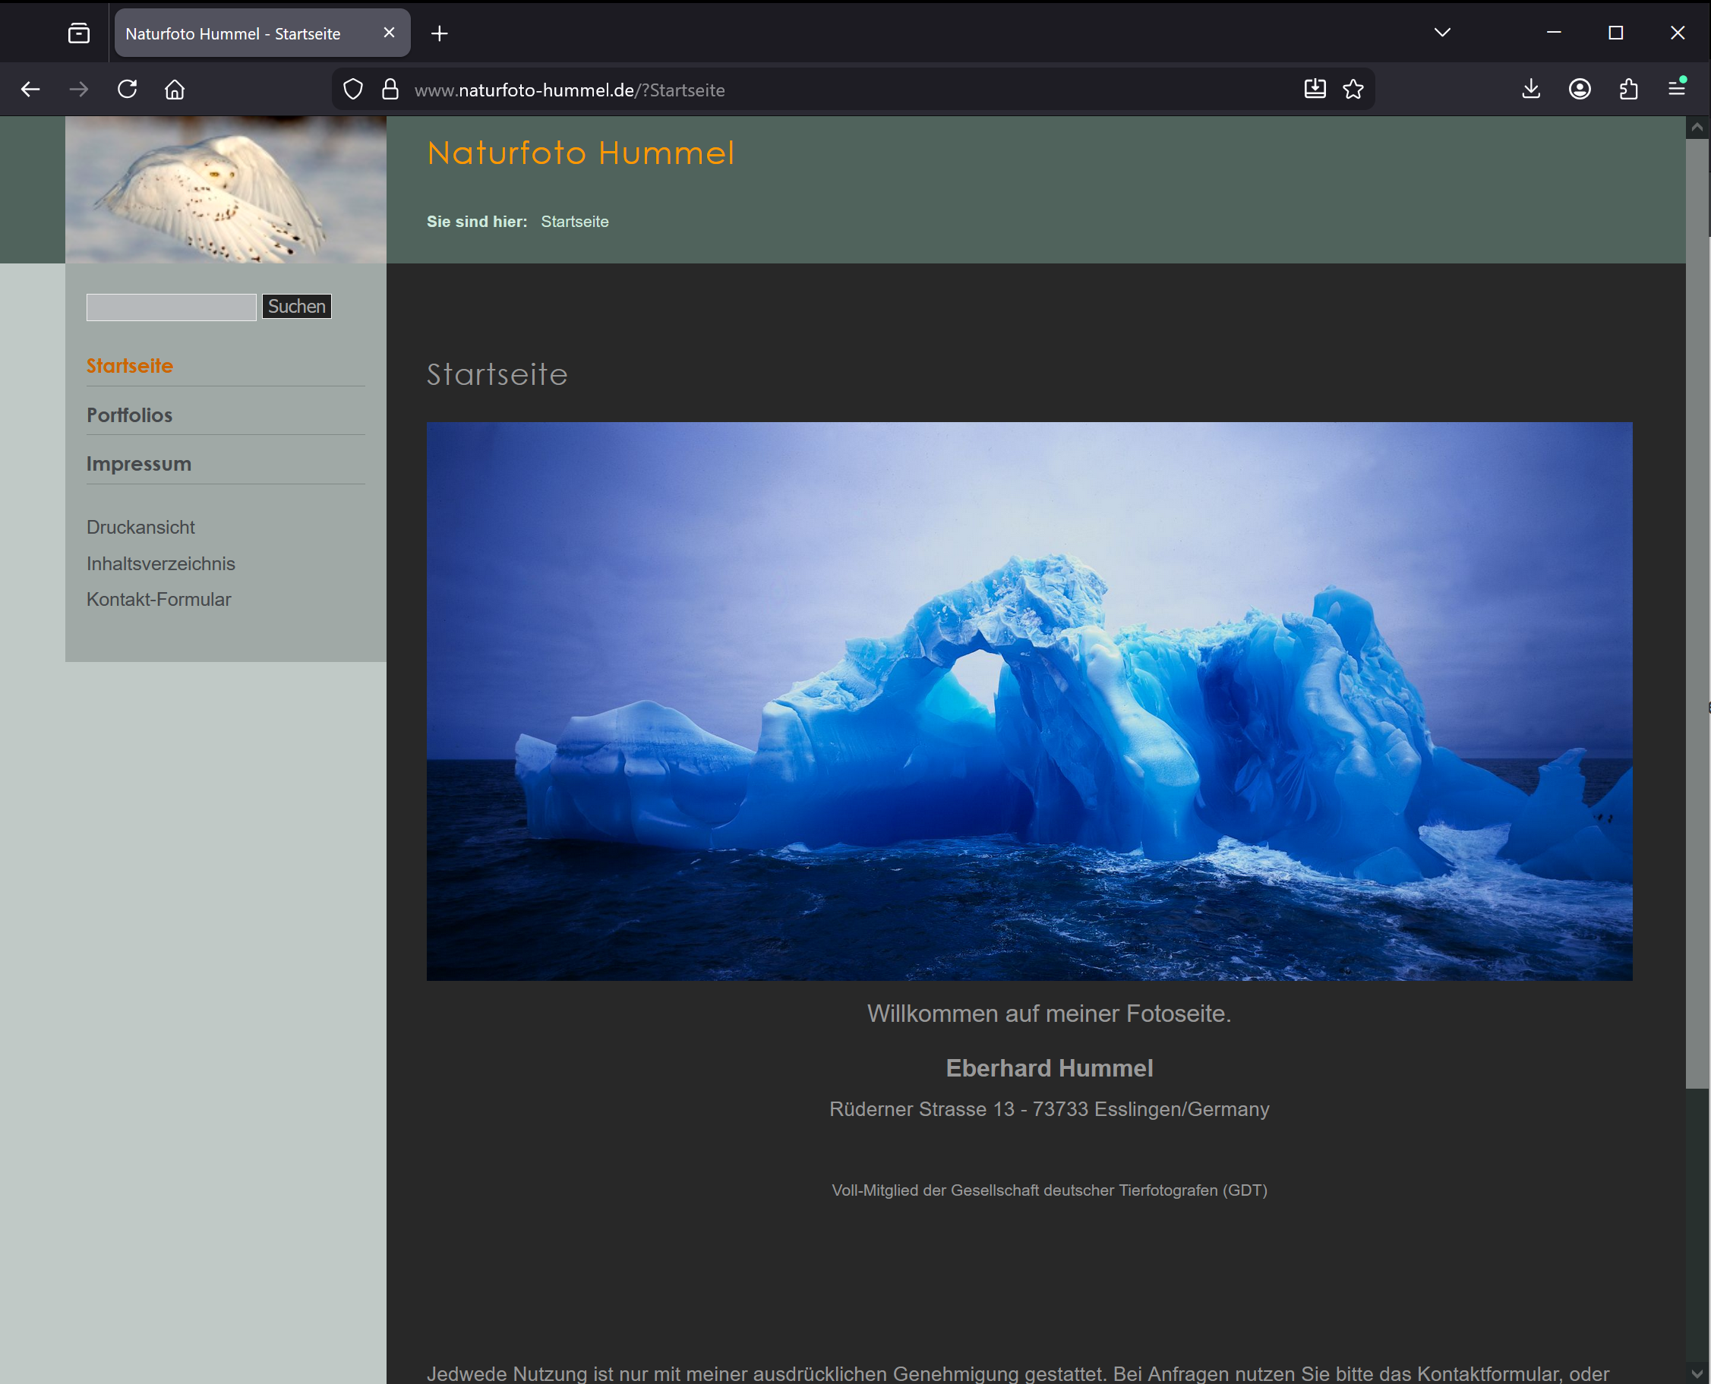Focus the sidebar search text field
This screenshot has width=1711, height=1384.
[x=172, y=307]
